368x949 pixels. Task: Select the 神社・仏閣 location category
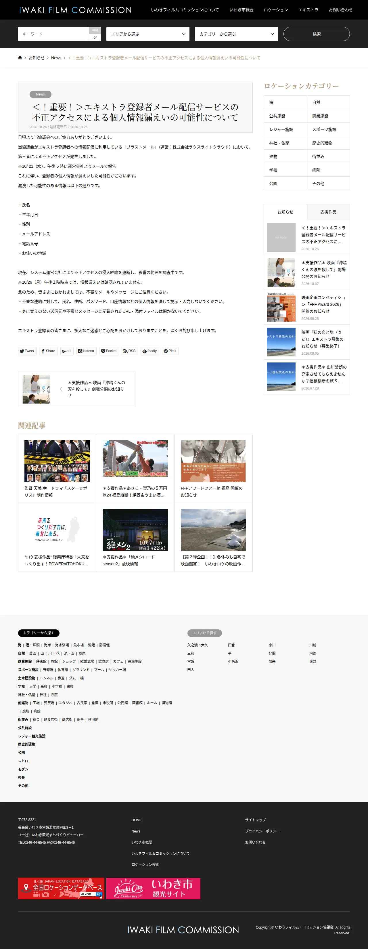click(285, 143)
